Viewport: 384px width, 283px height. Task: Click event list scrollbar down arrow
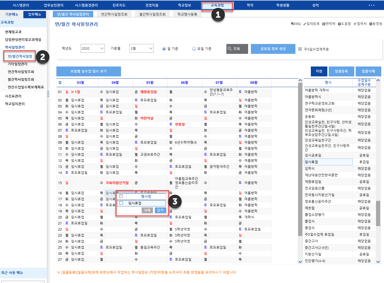pyautogui.click(x=378, y=262)
